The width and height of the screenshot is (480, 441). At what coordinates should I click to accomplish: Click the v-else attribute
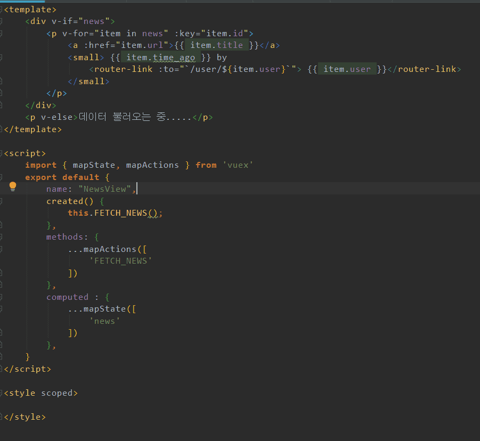tap(56, 117)
